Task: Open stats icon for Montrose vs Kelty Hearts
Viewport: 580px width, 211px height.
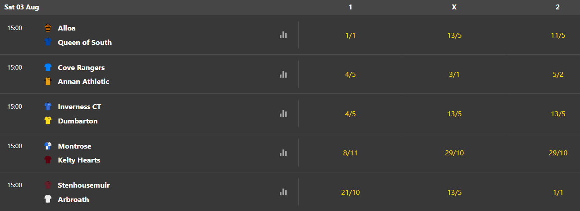Action: click(x=283, y=153)
